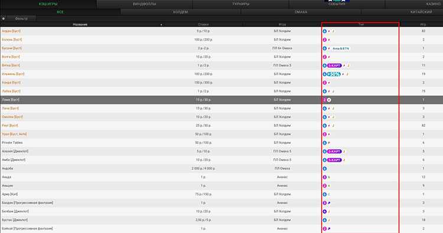
Task: Select the ОМАХА sub-tab
Action: point(301,12)
